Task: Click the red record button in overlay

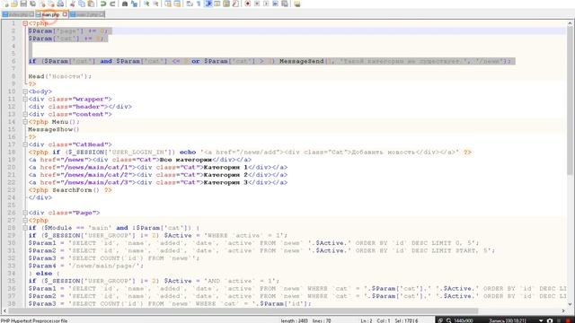Action: click(x=569, y=320)
